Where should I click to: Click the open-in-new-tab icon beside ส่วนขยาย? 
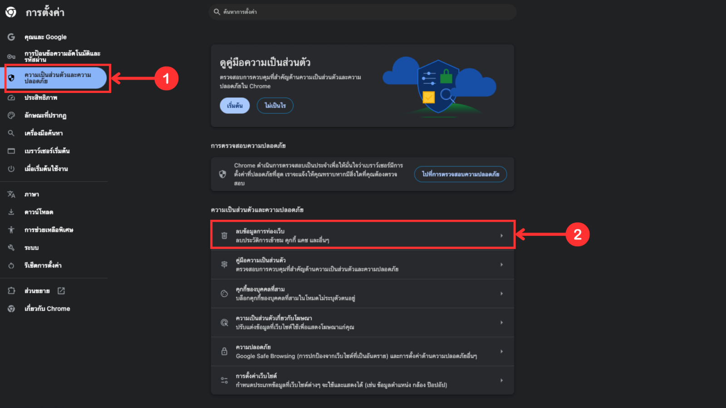click(x=61, y=291)
